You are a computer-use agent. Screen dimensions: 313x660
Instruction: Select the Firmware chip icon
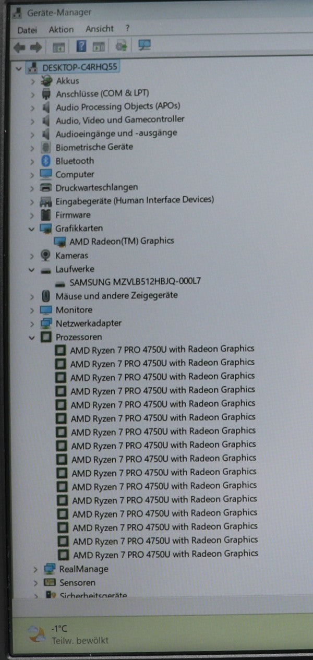[x=46, y=214]
